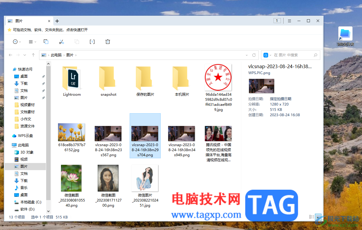Screen dimensions: 362x230
Task: Click the sidebar scrollbar down arrow
Action: (x=49, y=211)
